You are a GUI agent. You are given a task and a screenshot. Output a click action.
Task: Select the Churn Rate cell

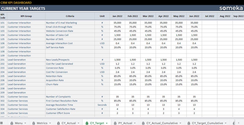(x=70, y=84)
